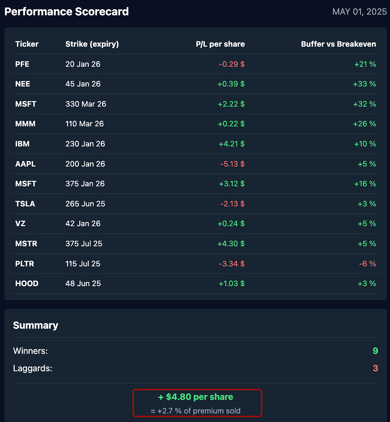Select the IBM ticker cell
Viewport: 390px width, 422px height.
click(x=22, y=144)
